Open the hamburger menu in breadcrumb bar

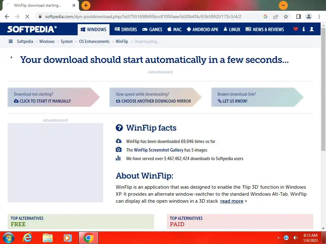point(11,42)
